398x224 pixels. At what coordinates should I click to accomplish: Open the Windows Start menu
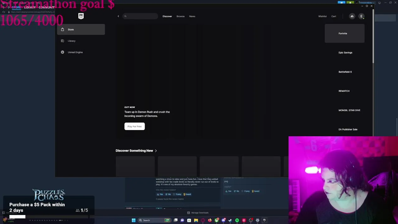(134, 220)
